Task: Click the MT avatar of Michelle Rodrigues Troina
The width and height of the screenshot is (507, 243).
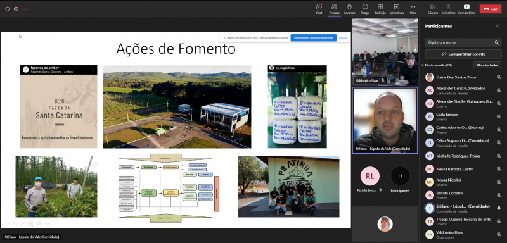Action: tap(430, 156)
